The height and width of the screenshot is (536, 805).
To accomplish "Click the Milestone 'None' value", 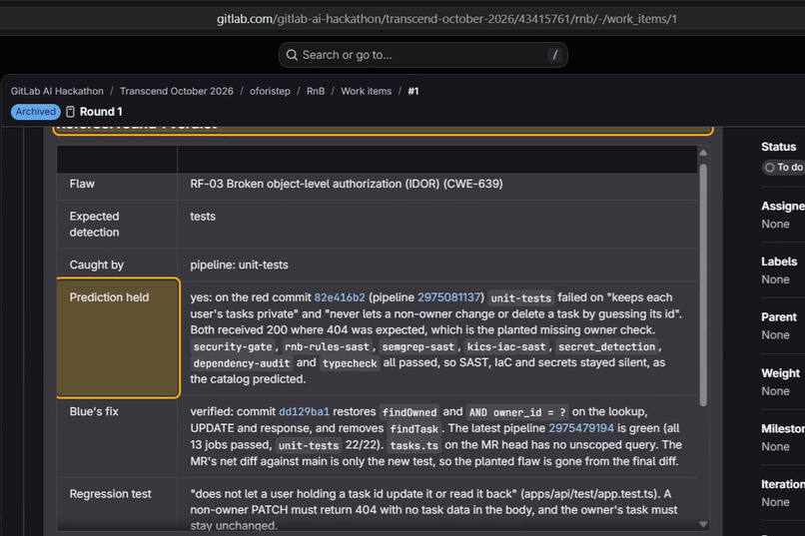I will (775, 447).
